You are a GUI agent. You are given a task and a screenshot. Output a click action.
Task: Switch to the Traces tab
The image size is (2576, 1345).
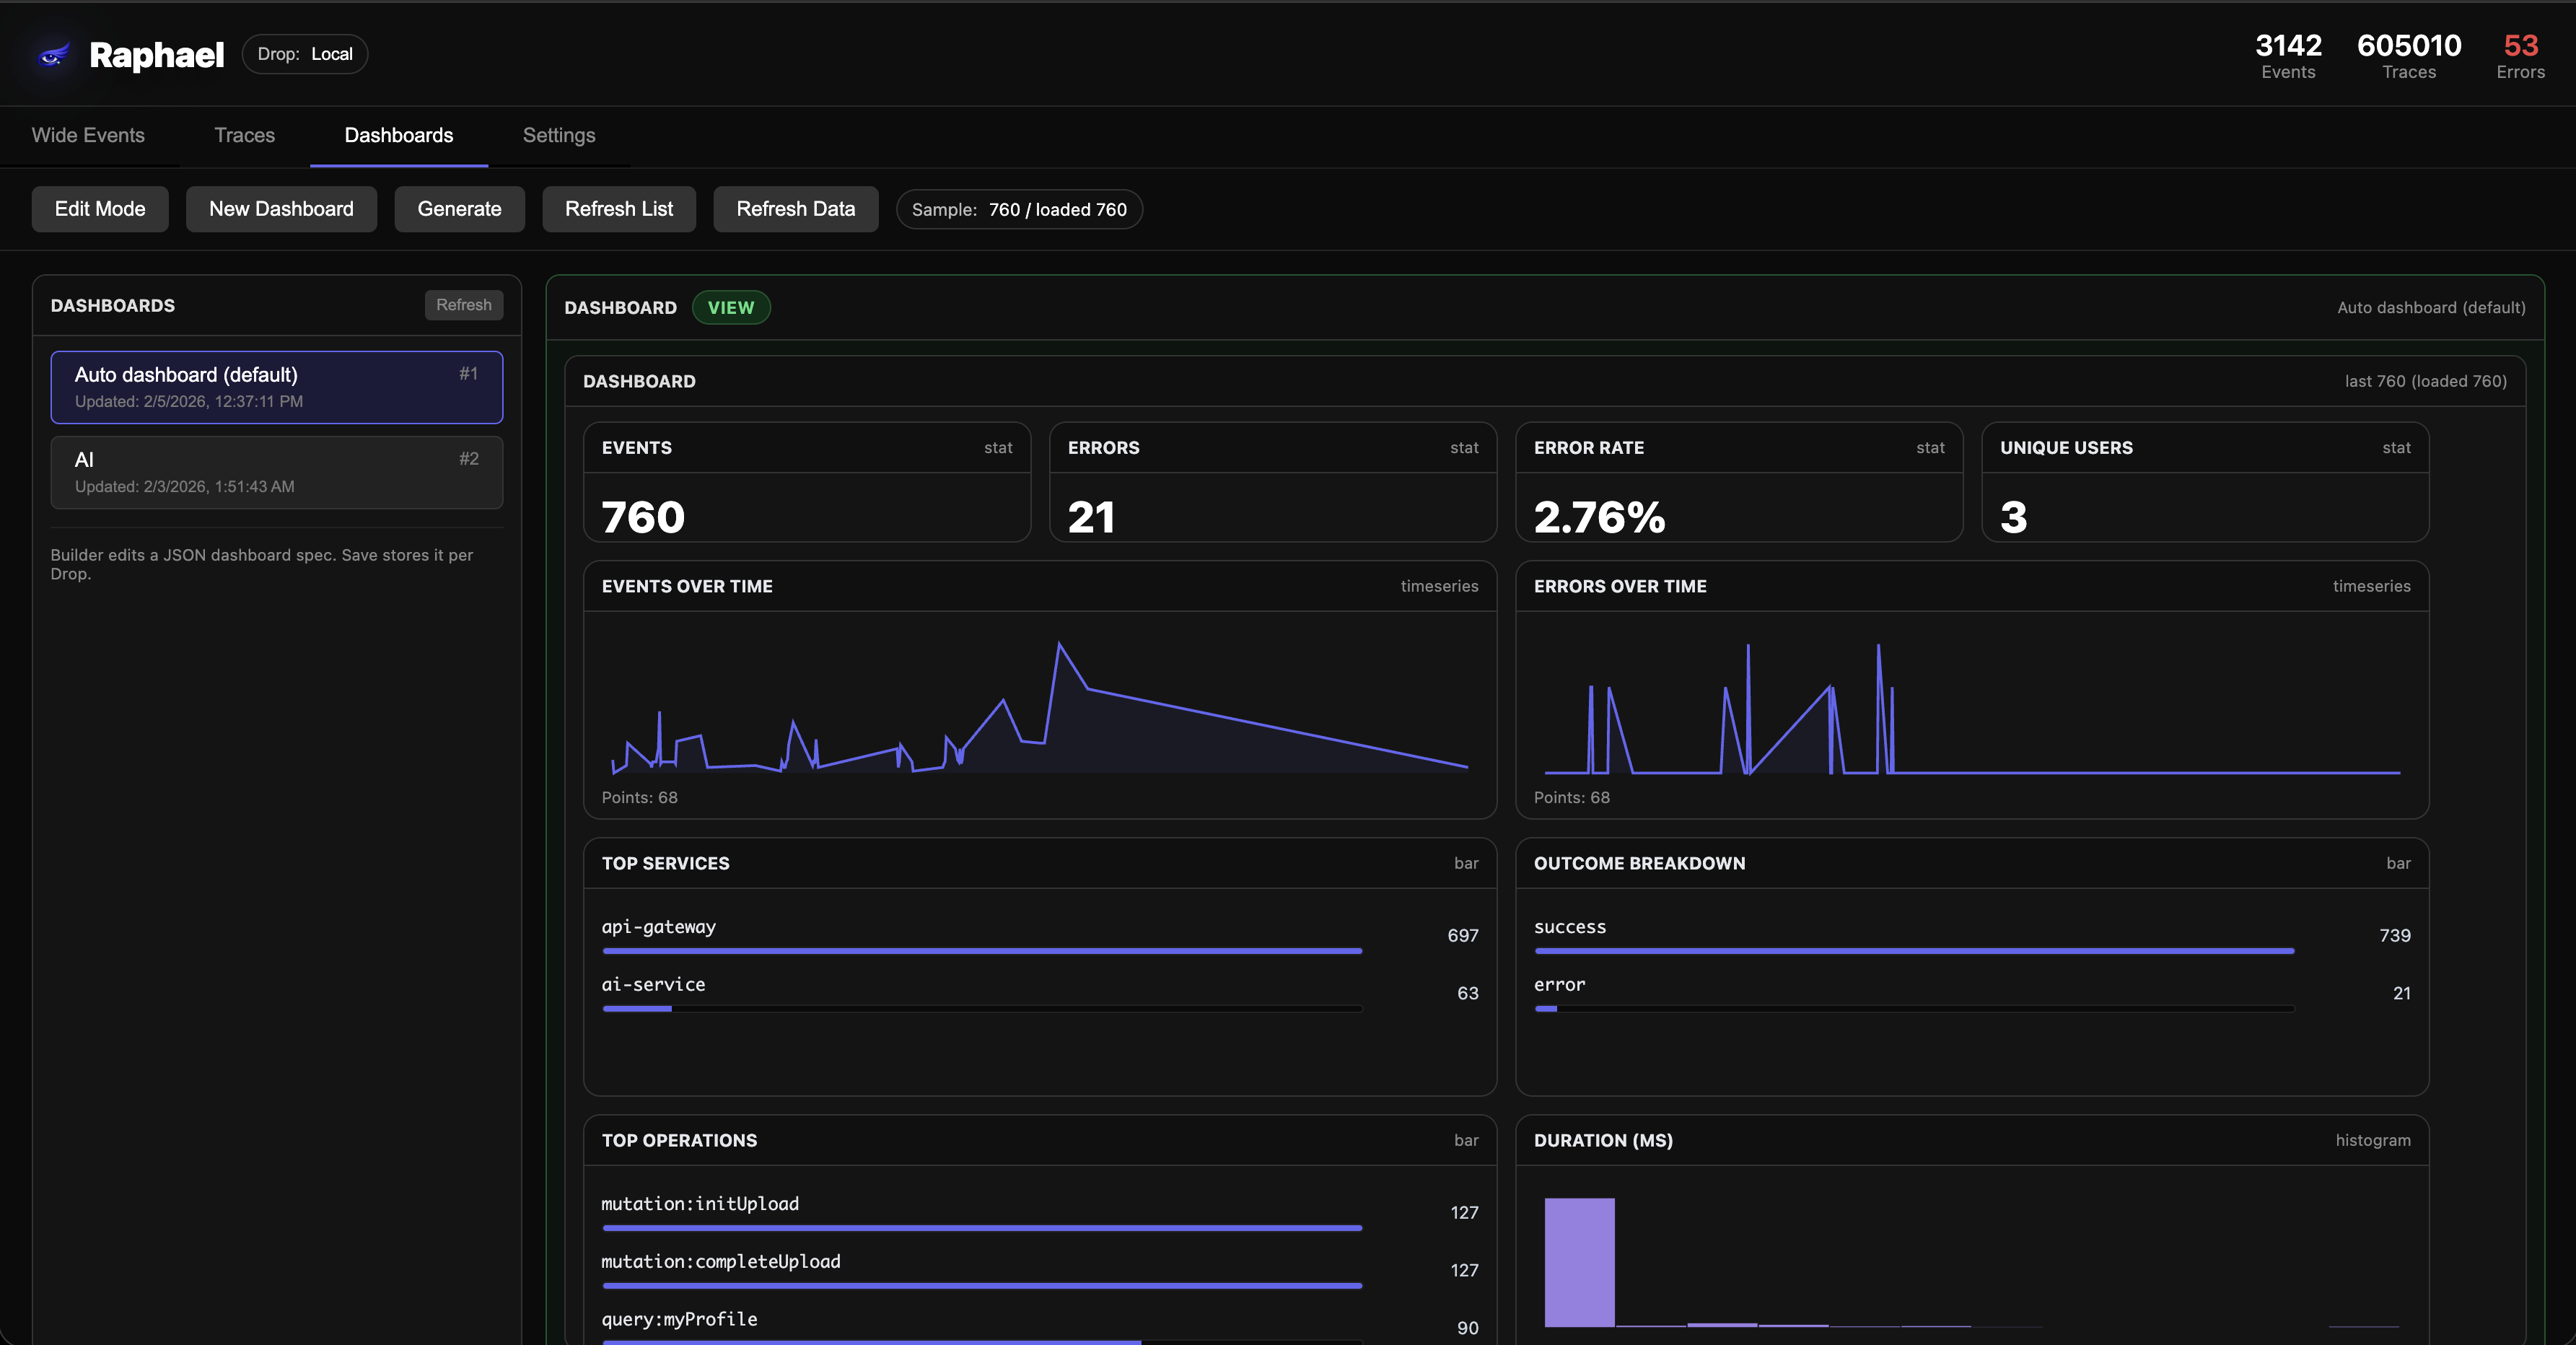[x=244, y=135]
